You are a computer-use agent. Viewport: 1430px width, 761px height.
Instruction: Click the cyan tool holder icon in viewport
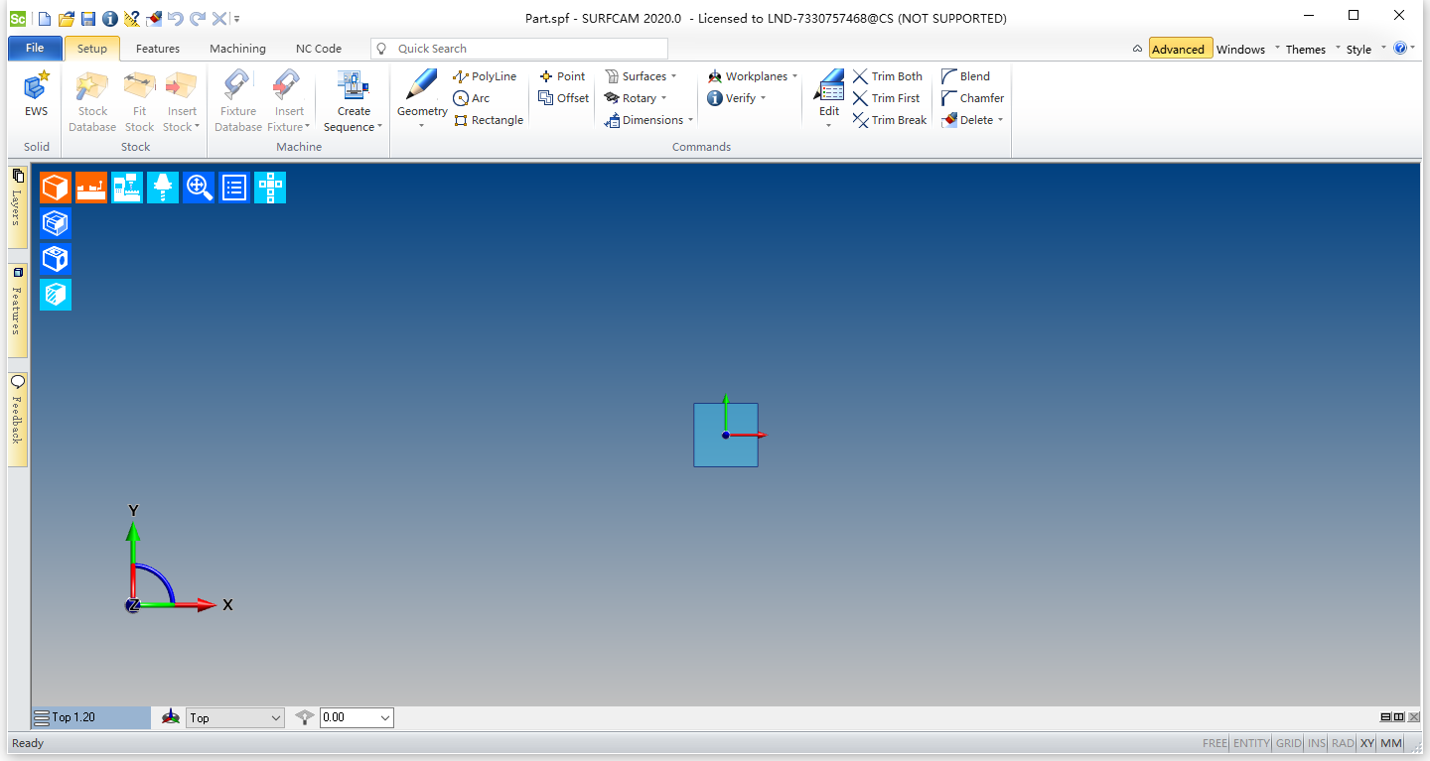pos(163,188)
